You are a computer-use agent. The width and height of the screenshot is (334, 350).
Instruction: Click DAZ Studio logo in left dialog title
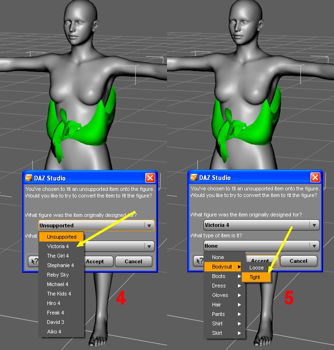(x=29, y=178)
